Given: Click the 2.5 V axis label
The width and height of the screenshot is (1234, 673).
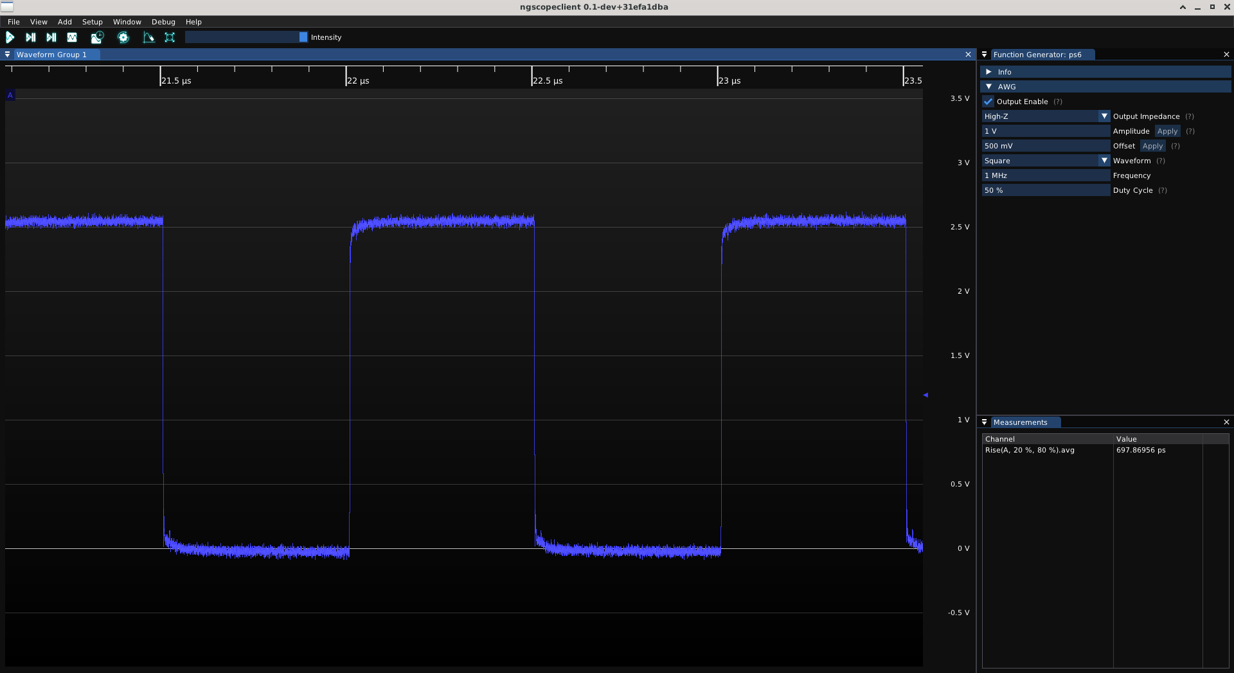Looking at the screenshot, I should tap(960, 227).
